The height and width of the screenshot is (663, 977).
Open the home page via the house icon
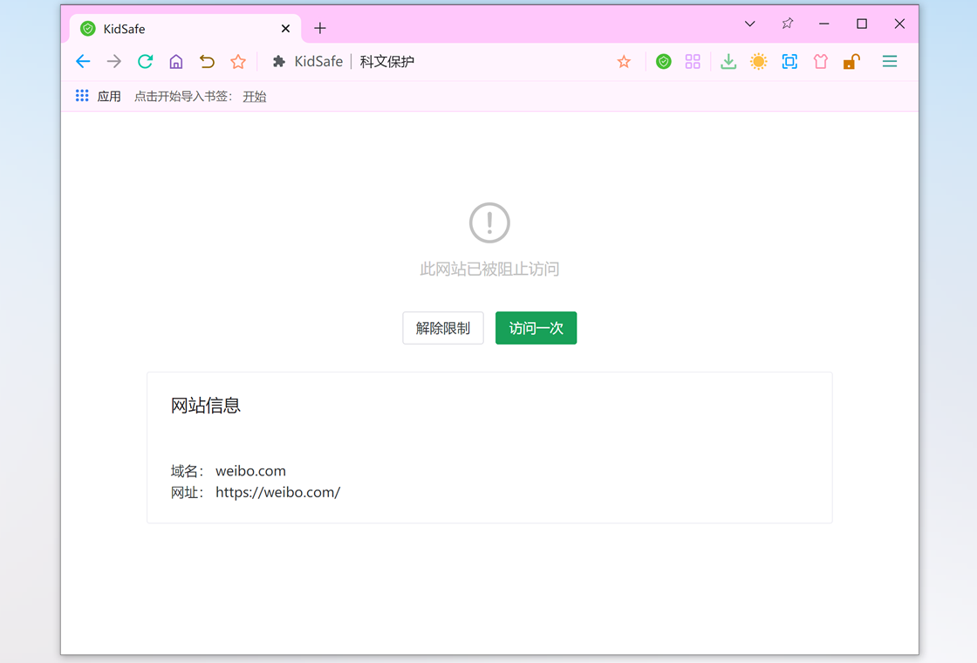click(x=176, y=61)
